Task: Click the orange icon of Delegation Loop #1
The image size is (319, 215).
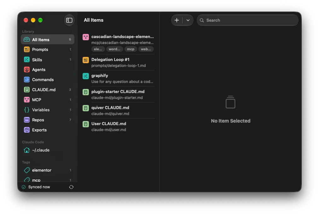Action: click(86, 60)
